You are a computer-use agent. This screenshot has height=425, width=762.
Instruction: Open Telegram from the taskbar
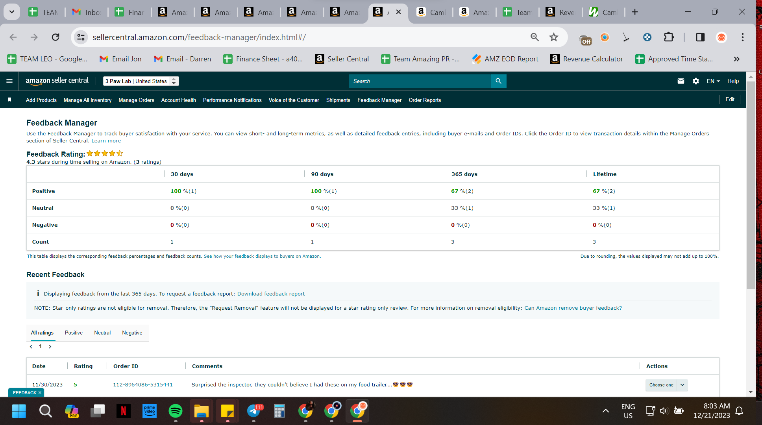(254, 411)
